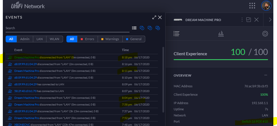Click client icon in the 7:57 pm event row
Screen dimensions: 277x126
tap(10, 111)
